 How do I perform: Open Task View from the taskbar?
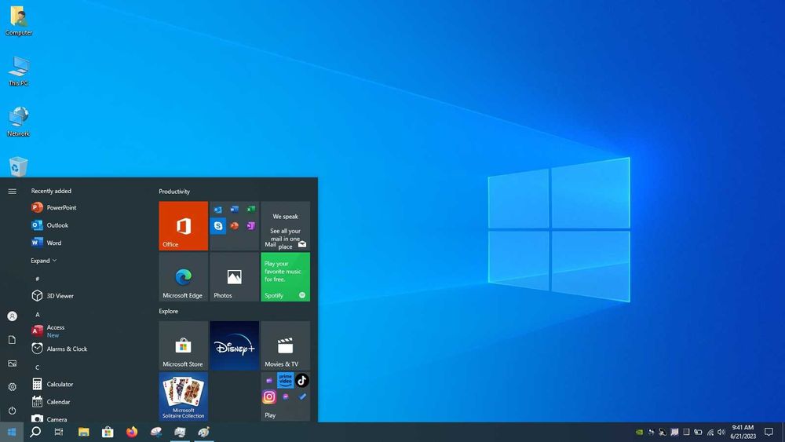click(59, 432)
